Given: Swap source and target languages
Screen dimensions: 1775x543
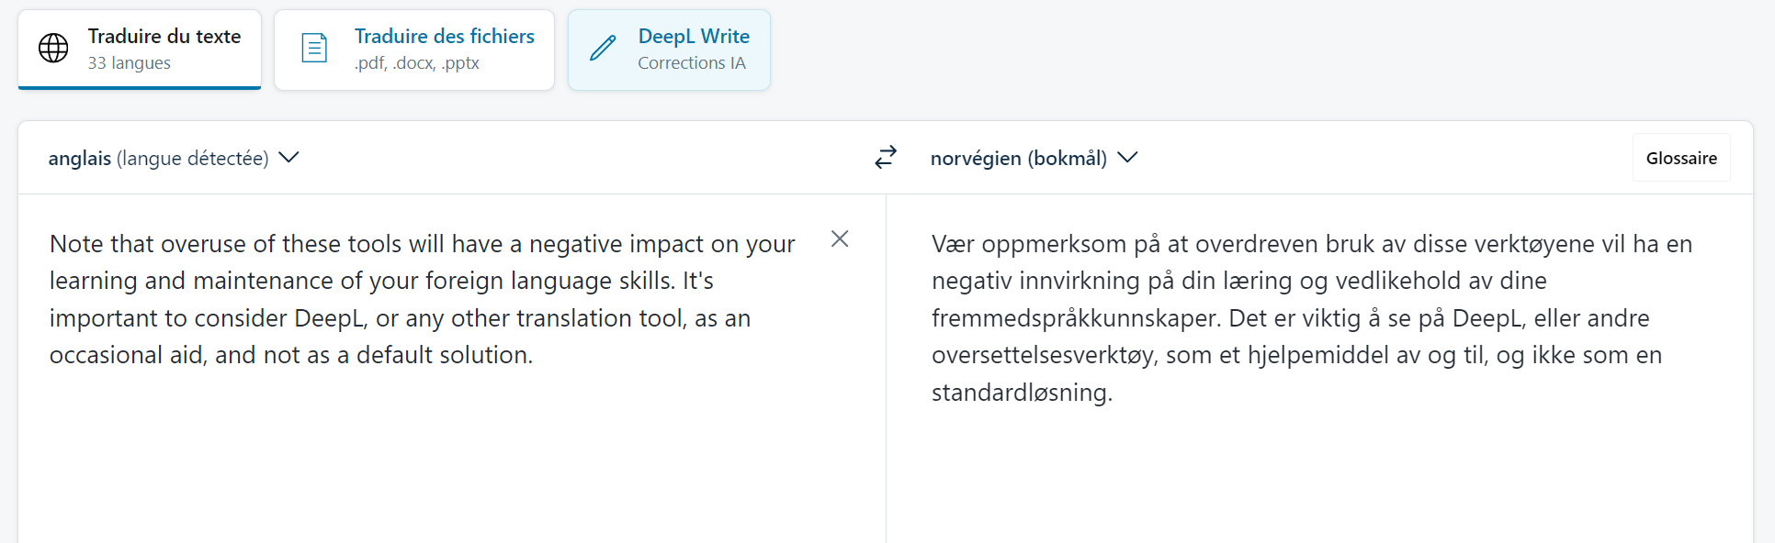Looking at the screenshot, I should pyautogui.click(x=885, y=158).
